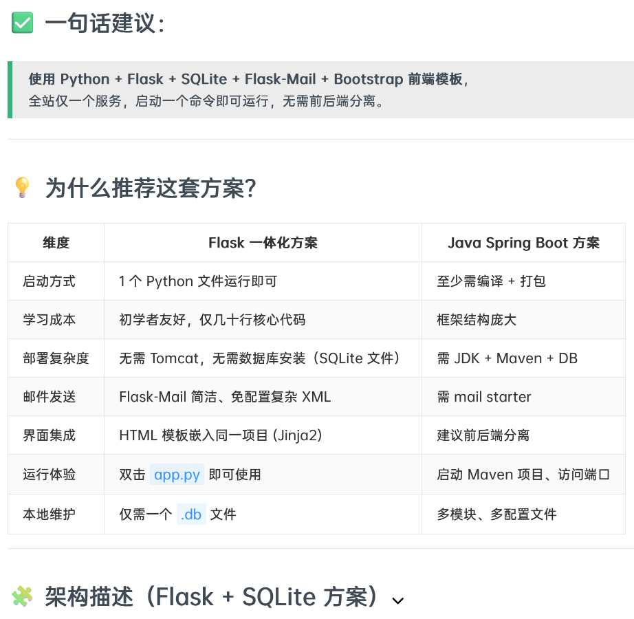Click the green checkmark emoji beside 一句话建议
Viewport: 634px width, 619px height.
(x=22, y=23)
